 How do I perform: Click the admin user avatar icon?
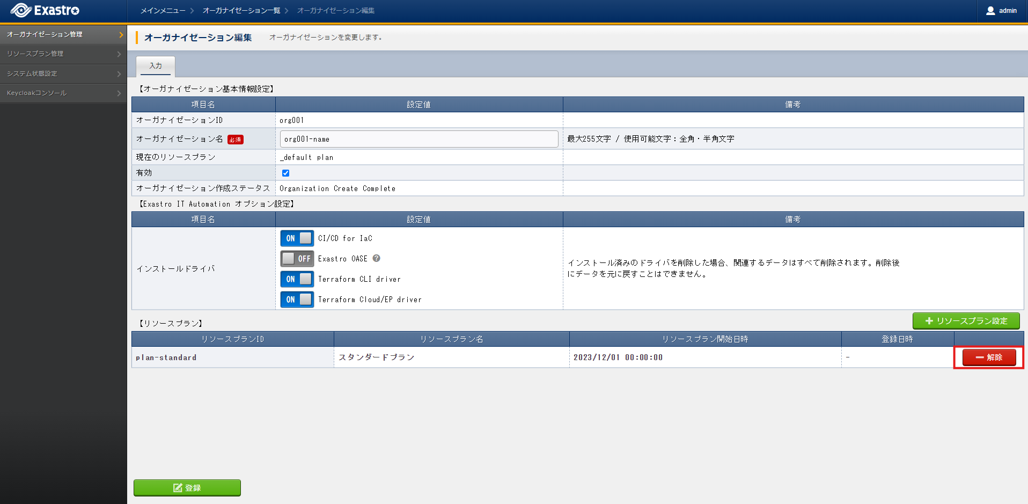(990, 11)
